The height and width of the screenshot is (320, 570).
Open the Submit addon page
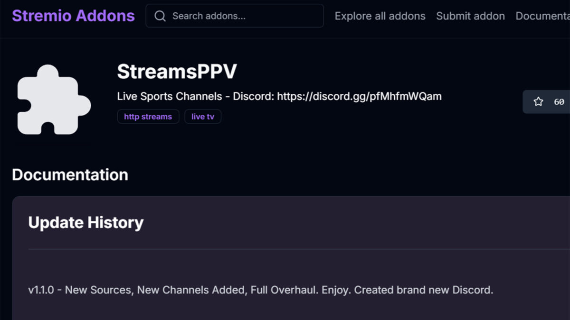click(470, 16)
